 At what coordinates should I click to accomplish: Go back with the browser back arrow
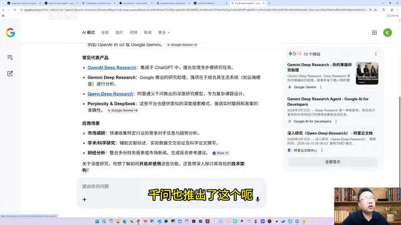point(3,10)
